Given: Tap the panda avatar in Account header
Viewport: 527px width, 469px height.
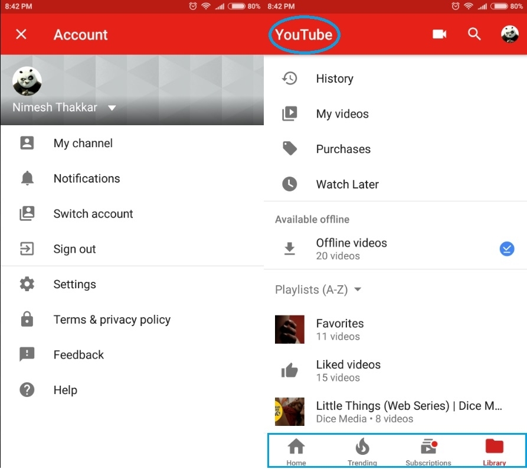Looking at the screenshot, I should pyautogui.click(x=27, y=81).
